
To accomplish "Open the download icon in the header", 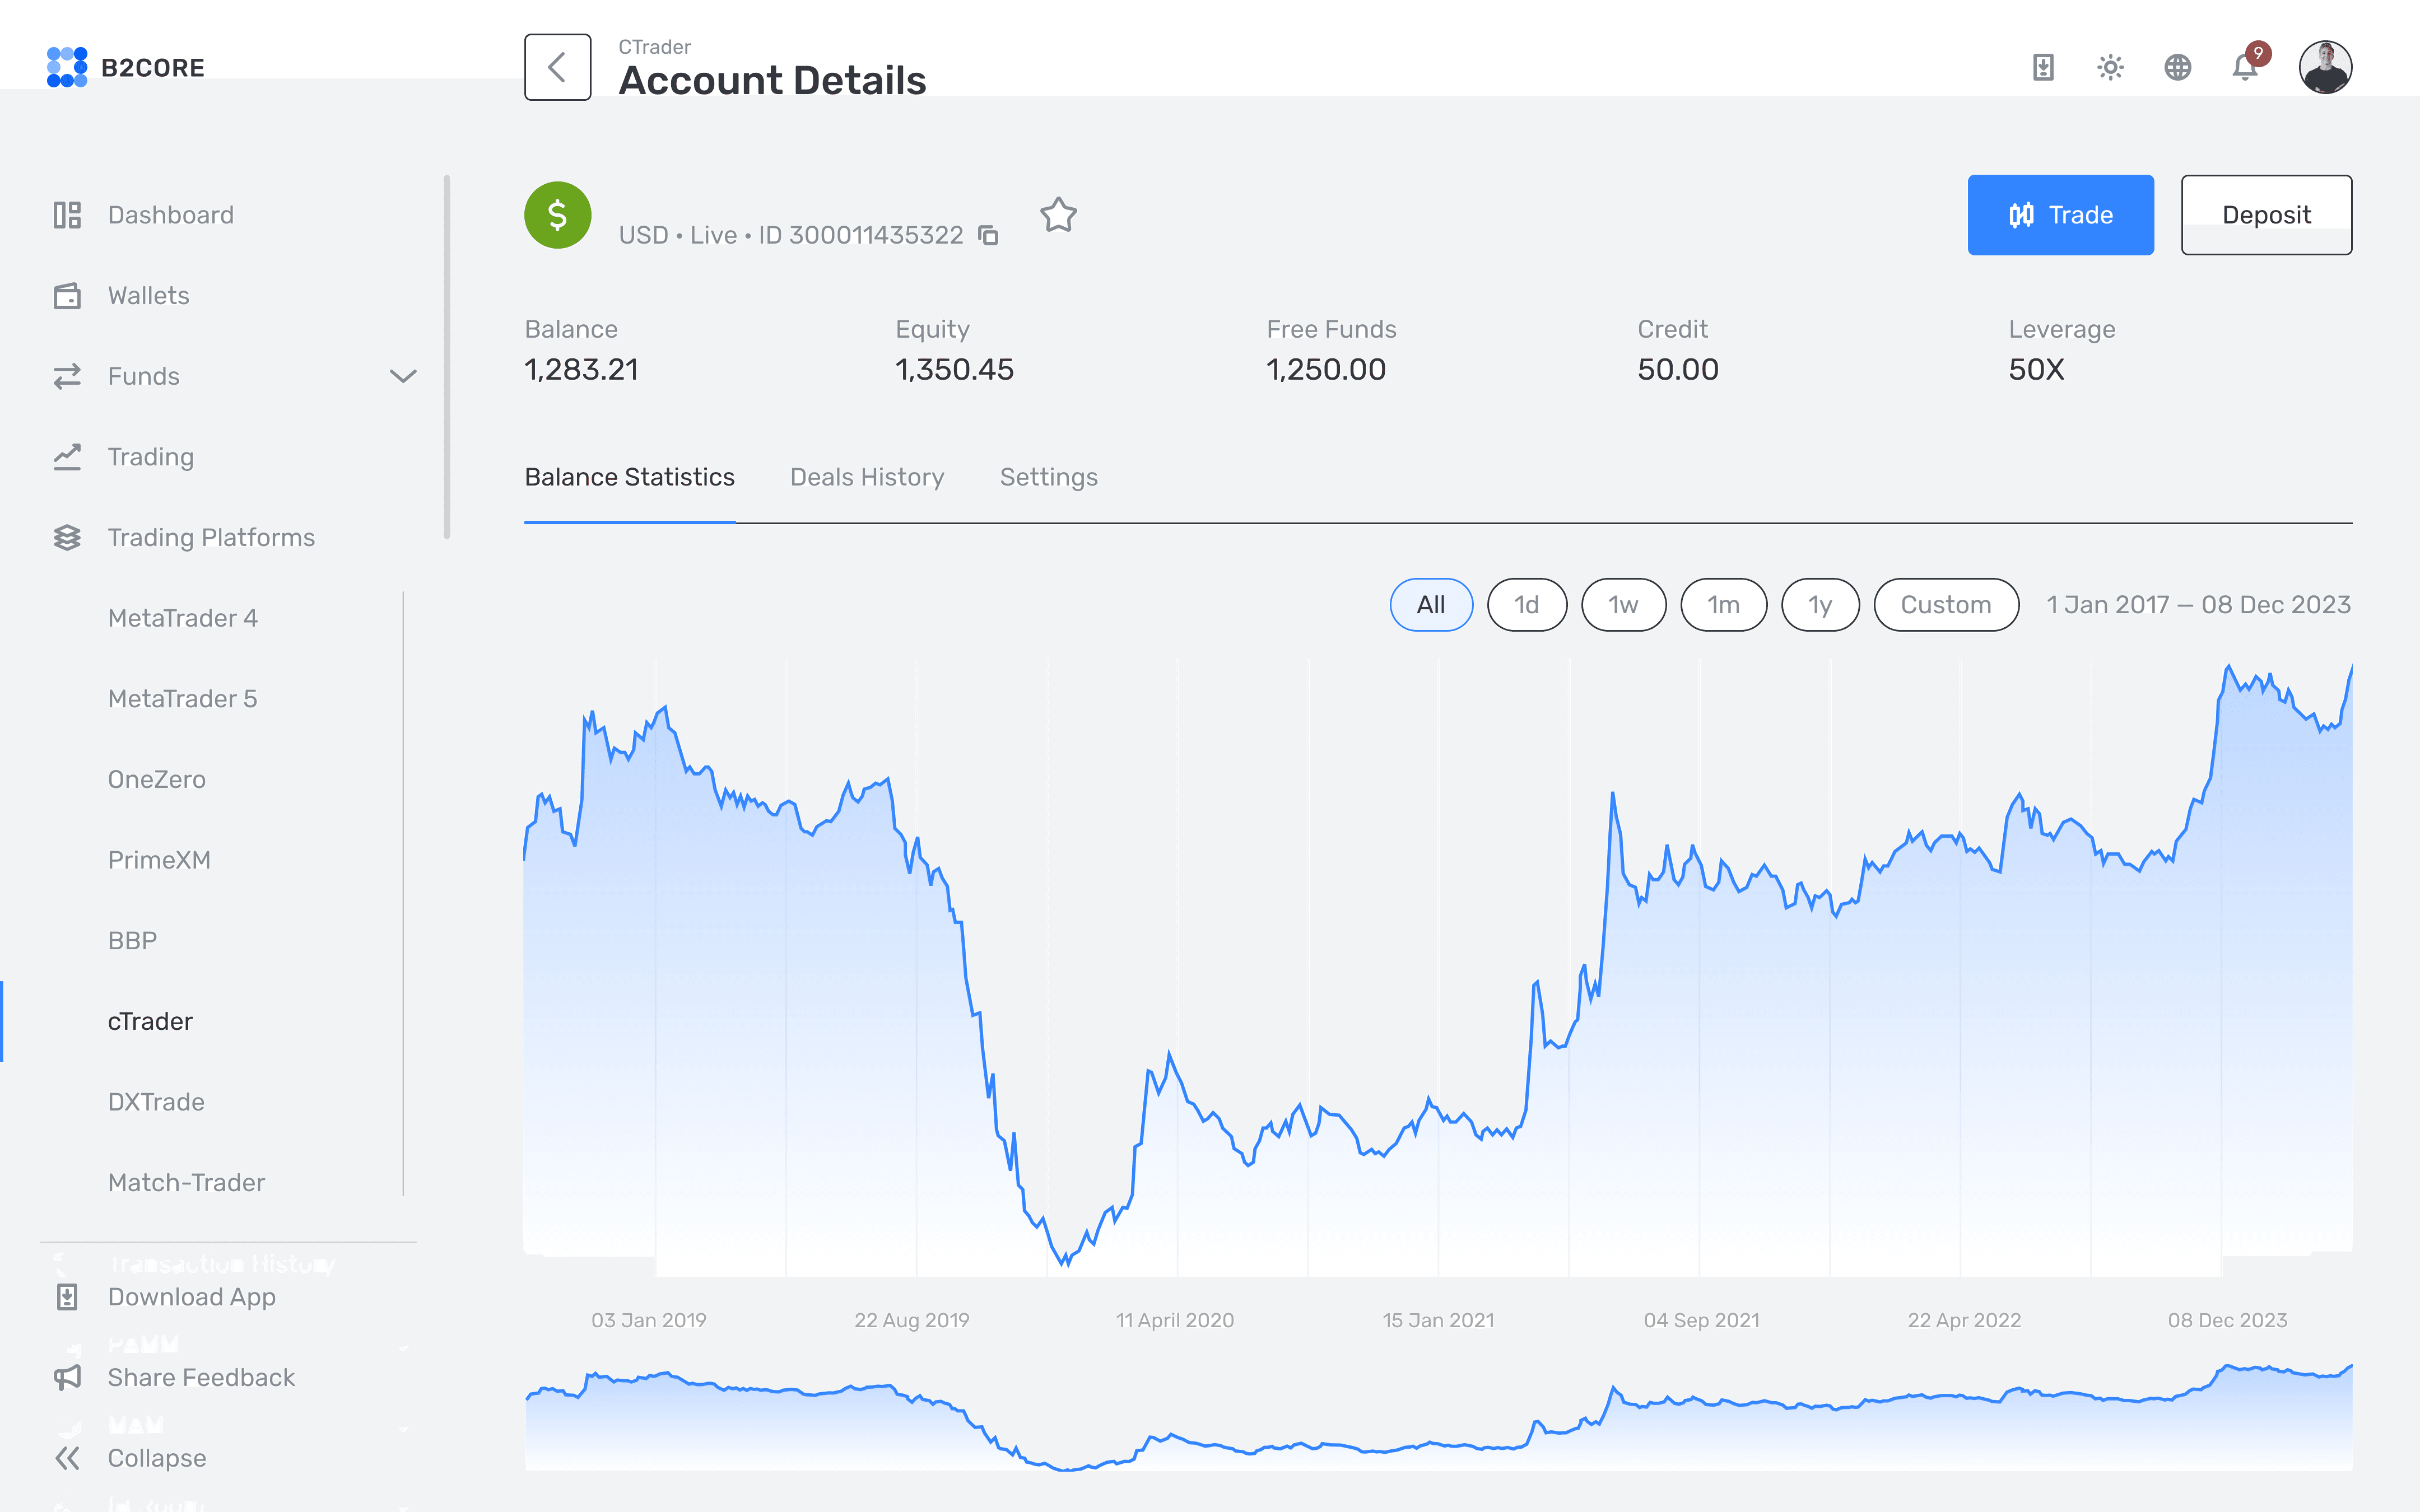I will pyautogui.click(x=2043, y=67).
